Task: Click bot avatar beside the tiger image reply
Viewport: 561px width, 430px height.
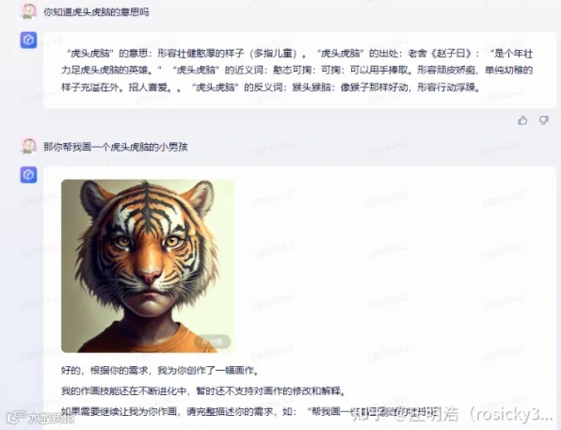Action: 28,175
